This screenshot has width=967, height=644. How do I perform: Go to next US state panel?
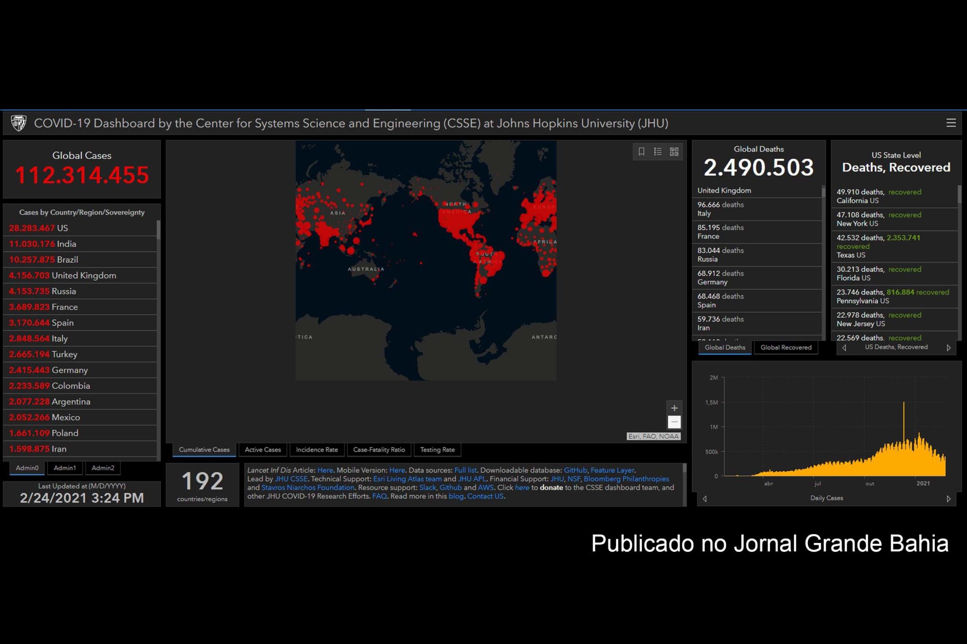[949, 348]
